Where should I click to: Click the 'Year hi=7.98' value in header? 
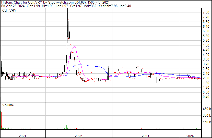[x=108, y=6]
